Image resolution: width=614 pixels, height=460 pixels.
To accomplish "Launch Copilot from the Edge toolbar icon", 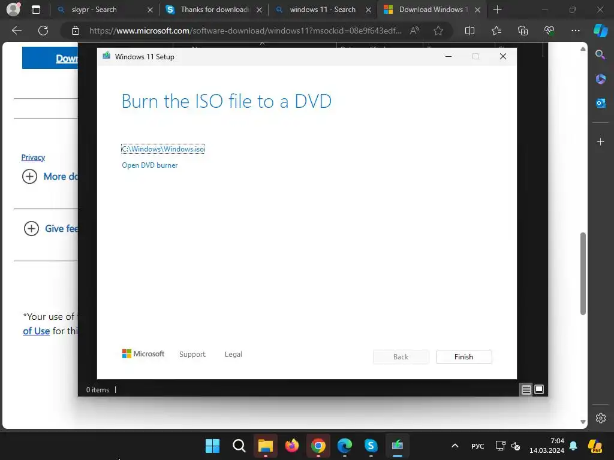I will pos(600,31).
